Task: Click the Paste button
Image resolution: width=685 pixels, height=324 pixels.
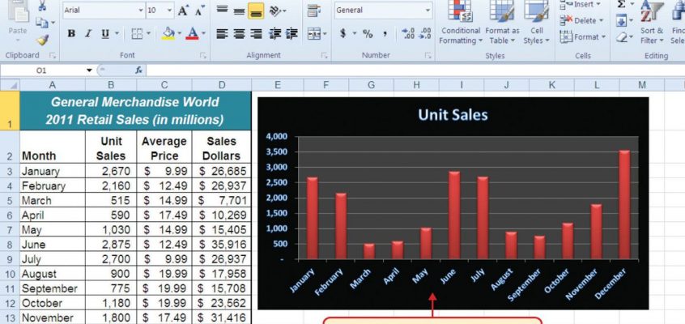Action: point(18,19)
